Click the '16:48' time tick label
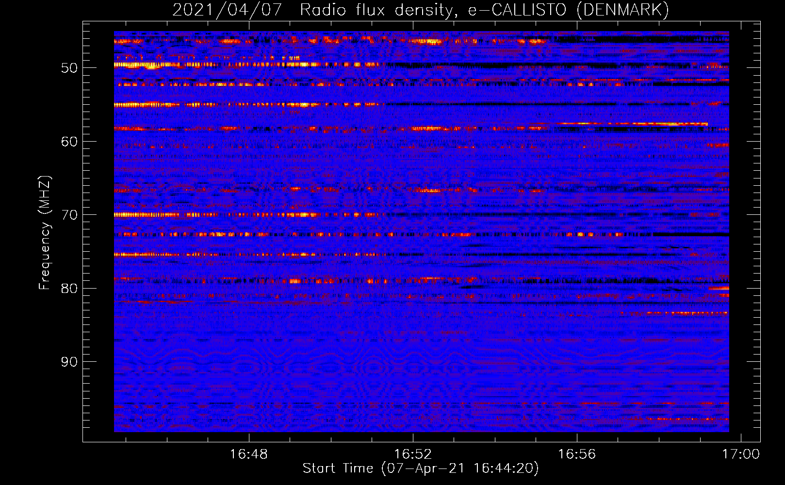The height and width of the screenshot is (485, 785). point(249,454)
